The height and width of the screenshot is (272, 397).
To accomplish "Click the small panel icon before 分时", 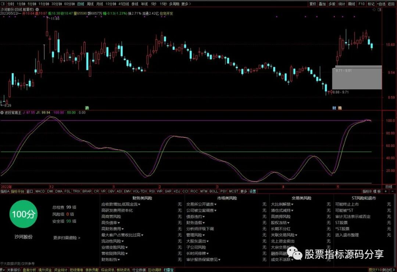I will click(4, 4).
